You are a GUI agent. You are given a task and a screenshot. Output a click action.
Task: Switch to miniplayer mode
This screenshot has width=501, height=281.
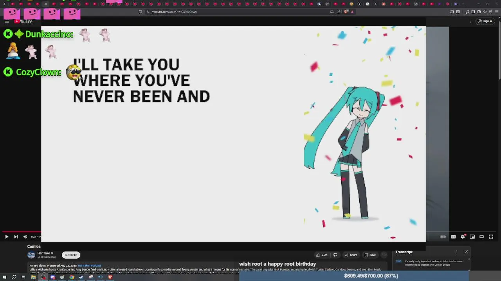pyautogui.click(x=472, y=237)
